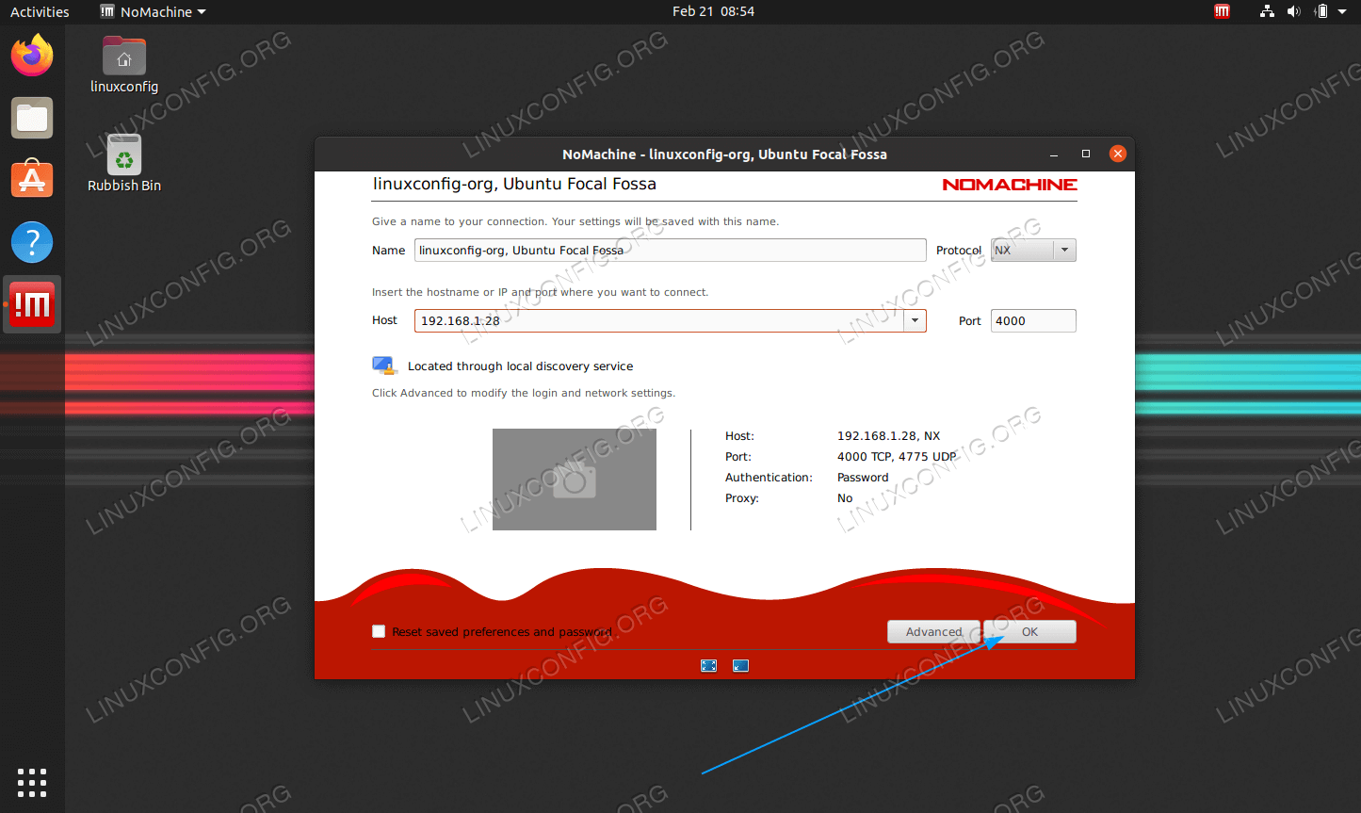The image size is (1361, 813).
Task: Open Rubbish Bin on desktop
Action: click(124, 163)
